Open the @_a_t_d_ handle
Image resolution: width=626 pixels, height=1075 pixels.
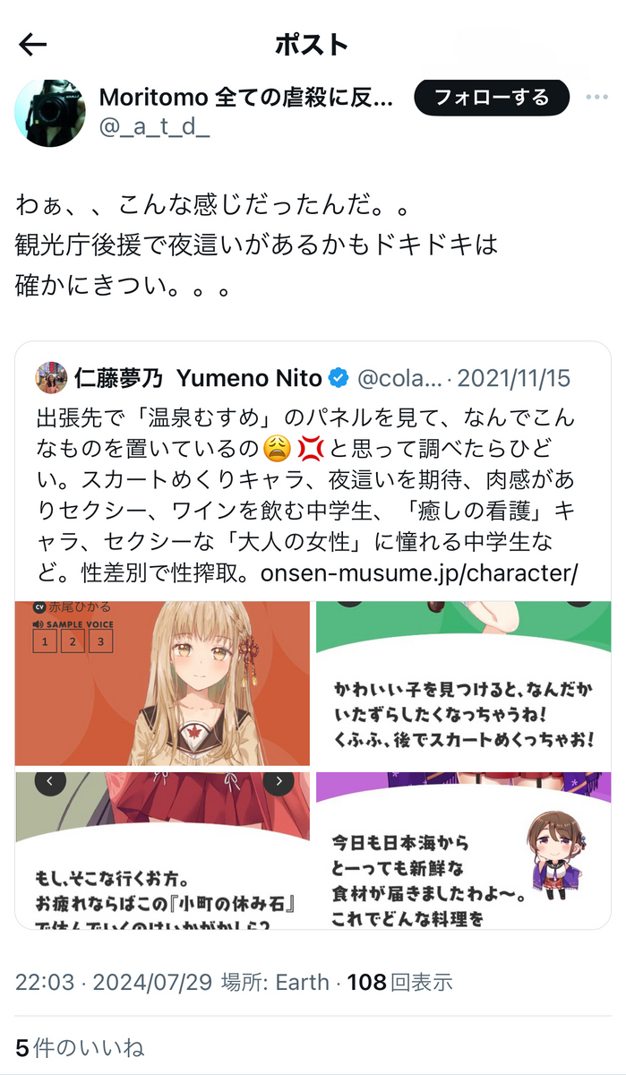point(154,128)
